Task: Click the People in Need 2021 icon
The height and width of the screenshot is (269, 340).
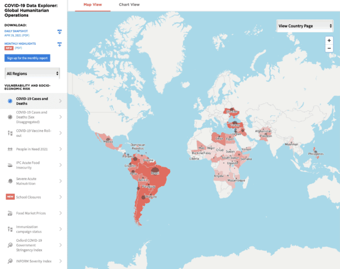Action: 10,149
